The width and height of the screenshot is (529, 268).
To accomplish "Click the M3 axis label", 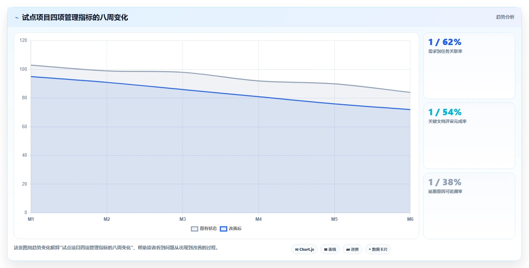I will click(183, 219).
